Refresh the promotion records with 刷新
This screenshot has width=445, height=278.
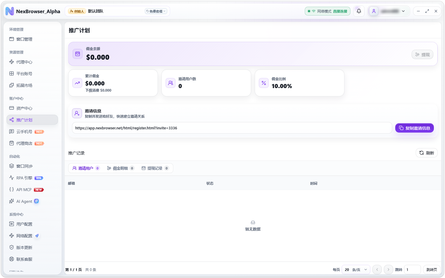pos(427,153)
